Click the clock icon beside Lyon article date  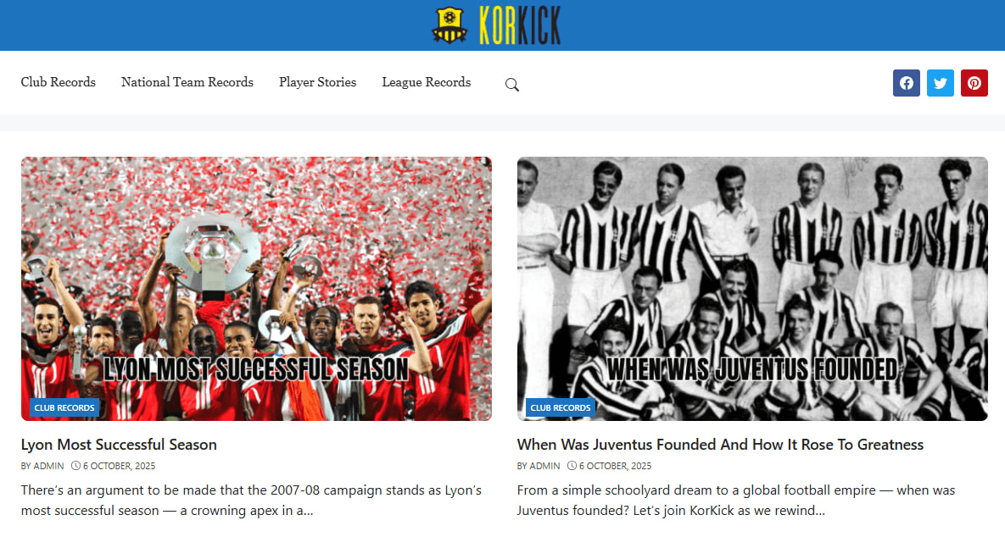pyautogui.click(x=75, y=466)
